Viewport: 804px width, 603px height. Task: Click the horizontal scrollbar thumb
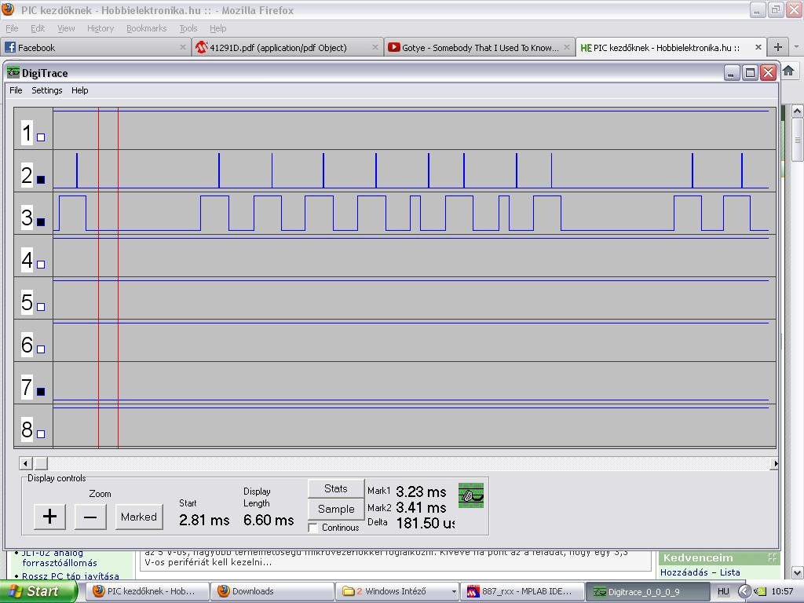tap(41, 463)
